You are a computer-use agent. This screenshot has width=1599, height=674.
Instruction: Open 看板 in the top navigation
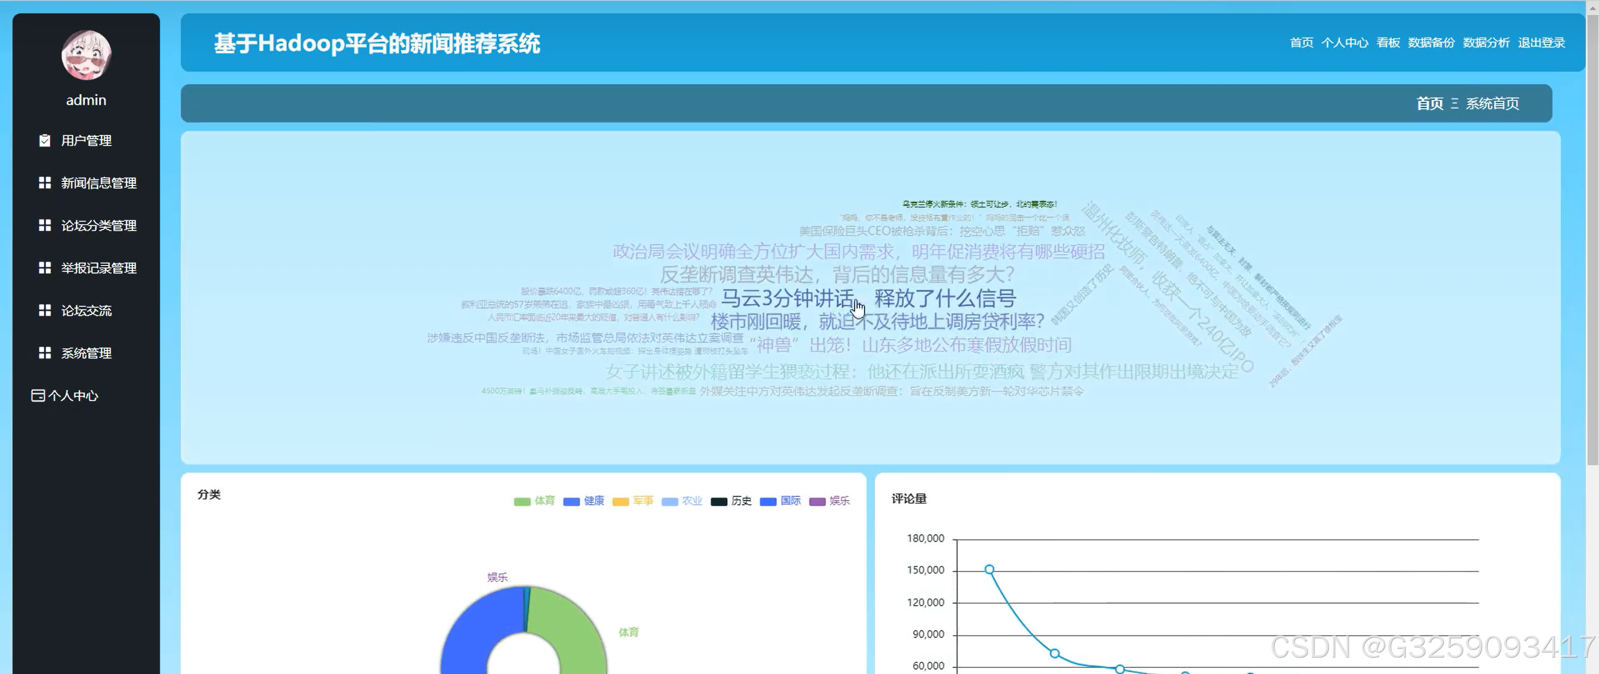click(1388, 43)
